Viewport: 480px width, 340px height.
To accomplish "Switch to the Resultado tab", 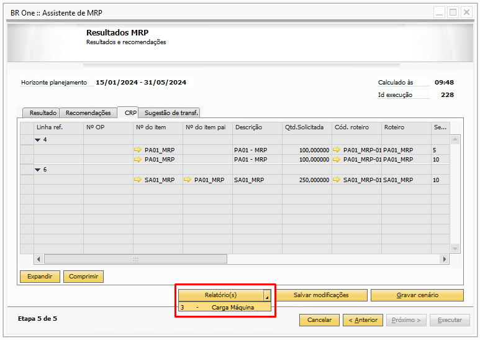I will pyautogui.click(x=43, y=113).
